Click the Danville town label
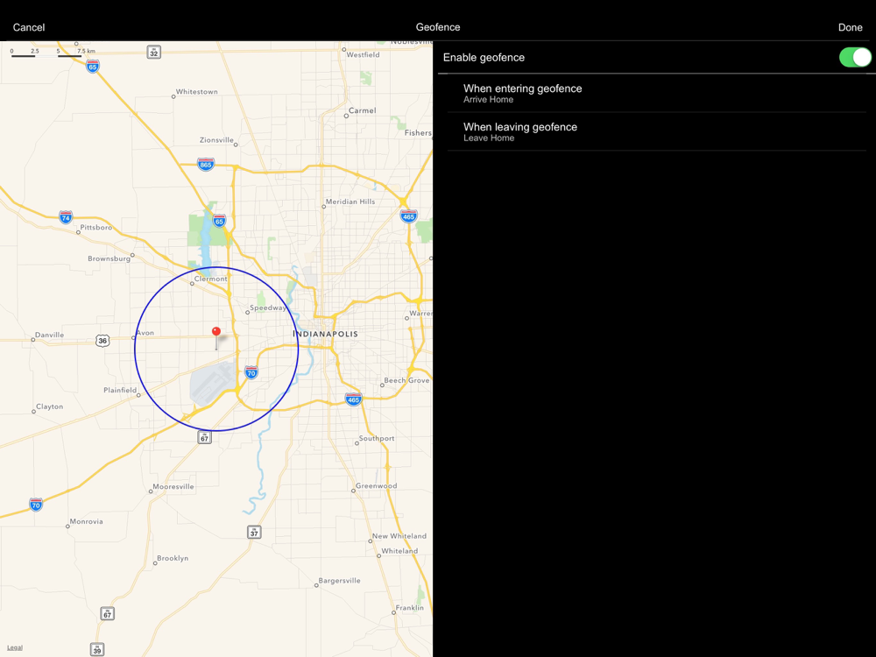This screenshot has width=876, height=657. (x=49, y=335)
